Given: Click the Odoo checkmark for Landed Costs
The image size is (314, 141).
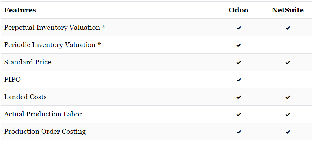Looking at the screenshot, I should pyautogui.click(x=238, y=98).
